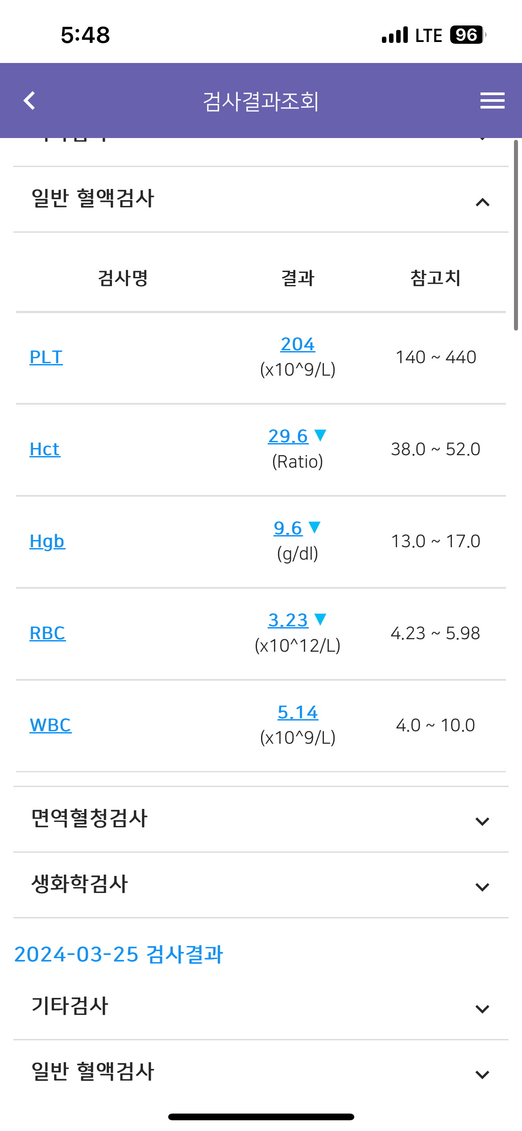Open the PLT test name link
The width and height of the screenshot is (522, 1131).
[46, 357]
